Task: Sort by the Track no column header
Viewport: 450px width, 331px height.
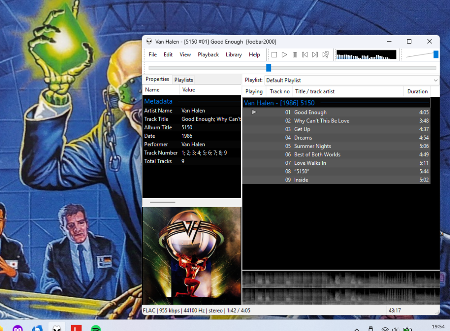Action: pyautogui.click(x=279, y=91)
